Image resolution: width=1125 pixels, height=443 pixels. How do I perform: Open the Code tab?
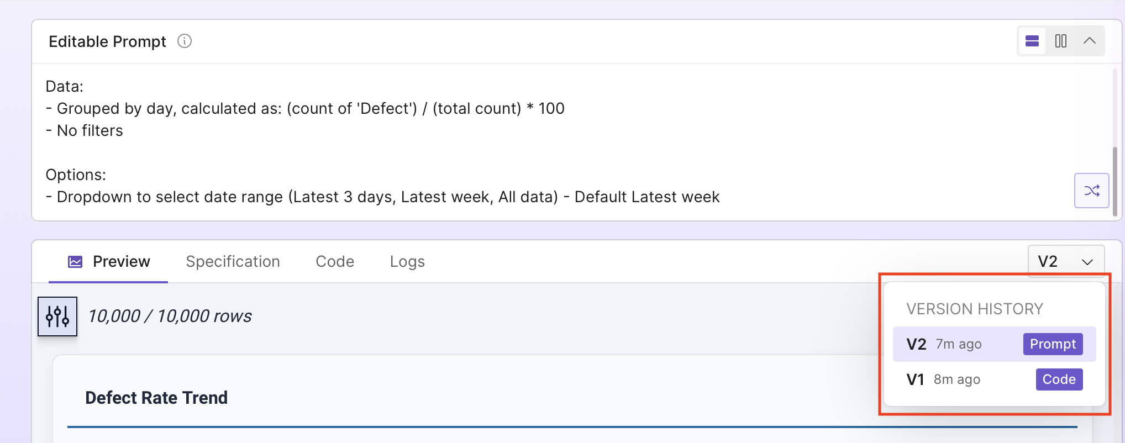tap(334, 261)
